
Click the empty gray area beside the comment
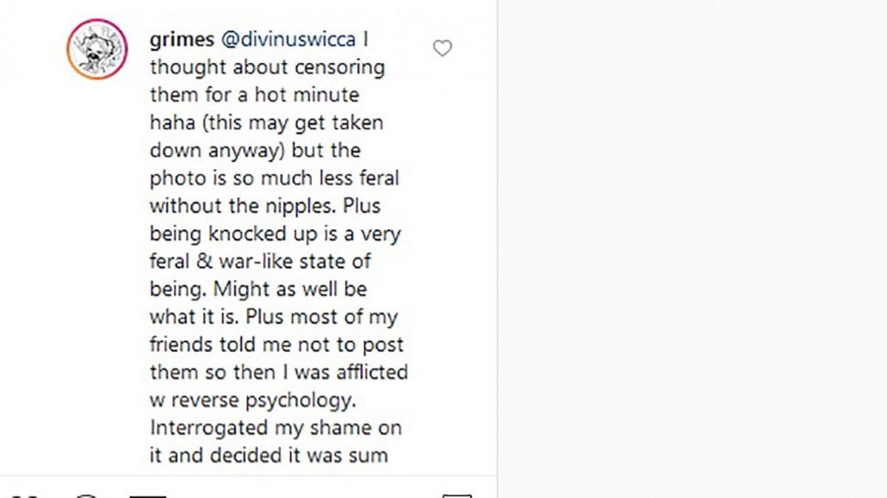click(x=691, y=249)
